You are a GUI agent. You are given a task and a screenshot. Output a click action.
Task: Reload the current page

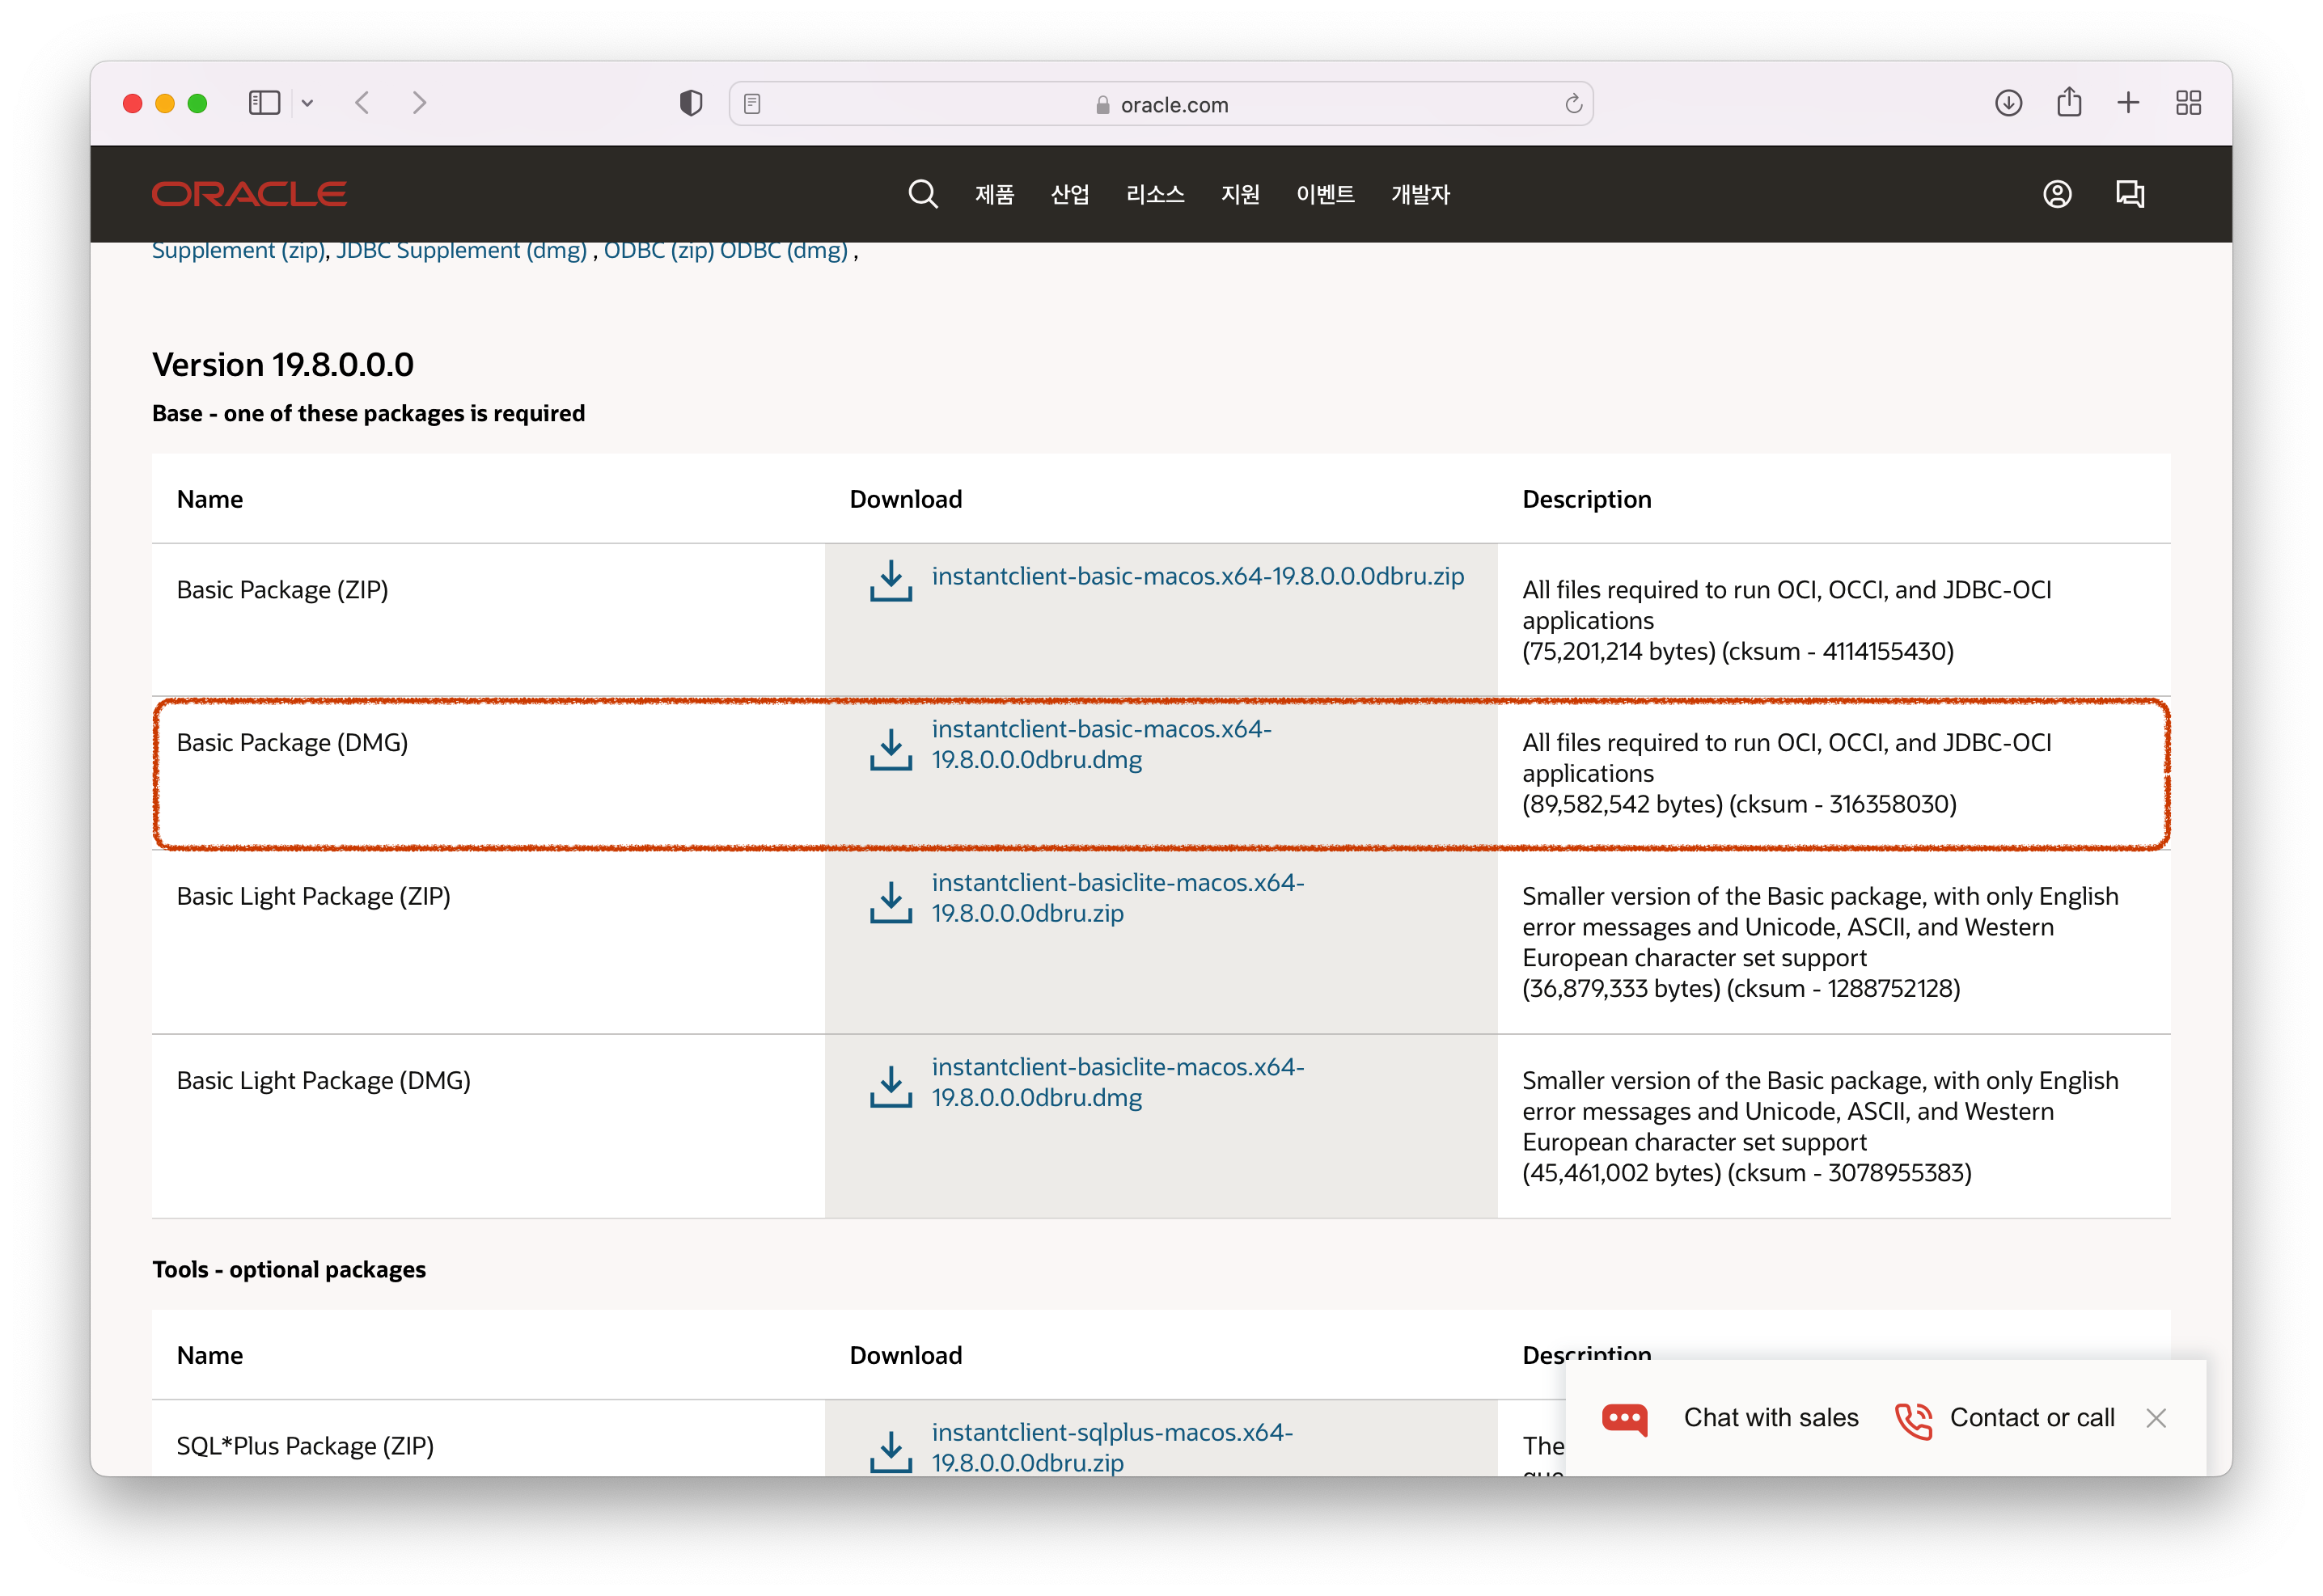1572,104
